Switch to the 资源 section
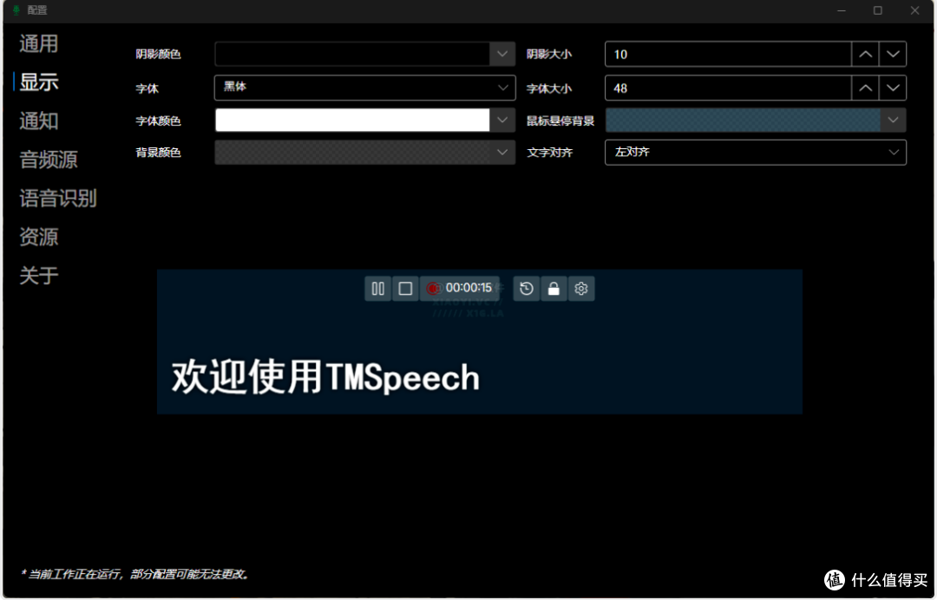Screen dimensions: 937x600 click(39, 237)
